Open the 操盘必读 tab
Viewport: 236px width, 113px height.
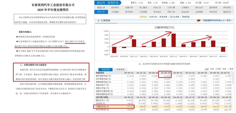(101, 8)
